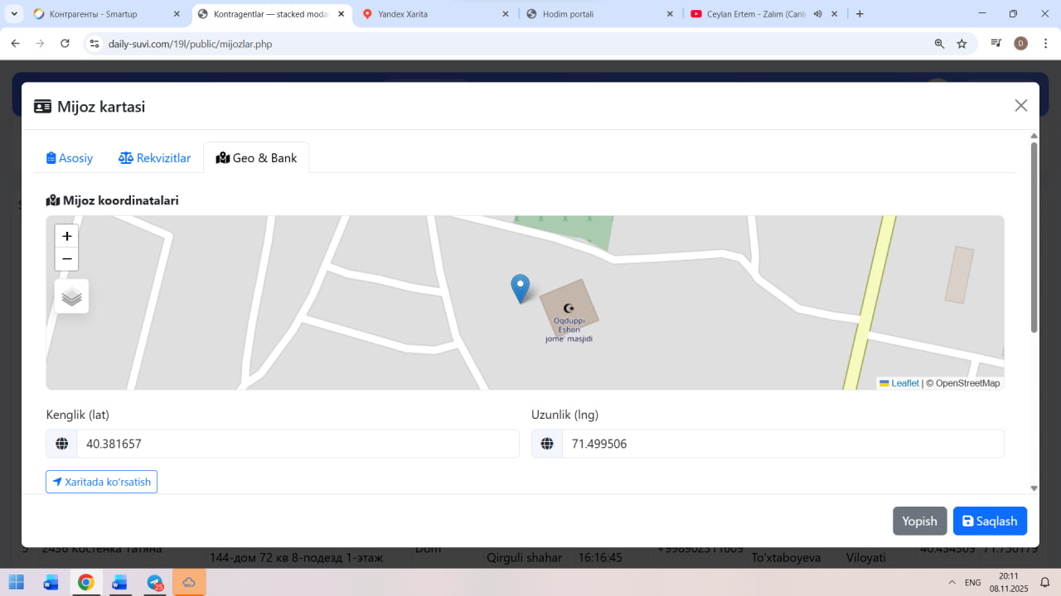This screenshot has height=596, width=1061.
Task: Open the map layers control
Action: tap(72, 296)
